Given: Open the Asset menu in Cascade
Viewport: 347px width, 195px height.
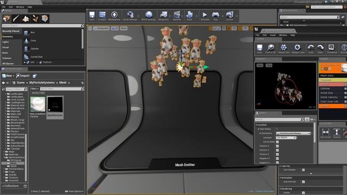Looking at the screenshot, I should point(273,35).
